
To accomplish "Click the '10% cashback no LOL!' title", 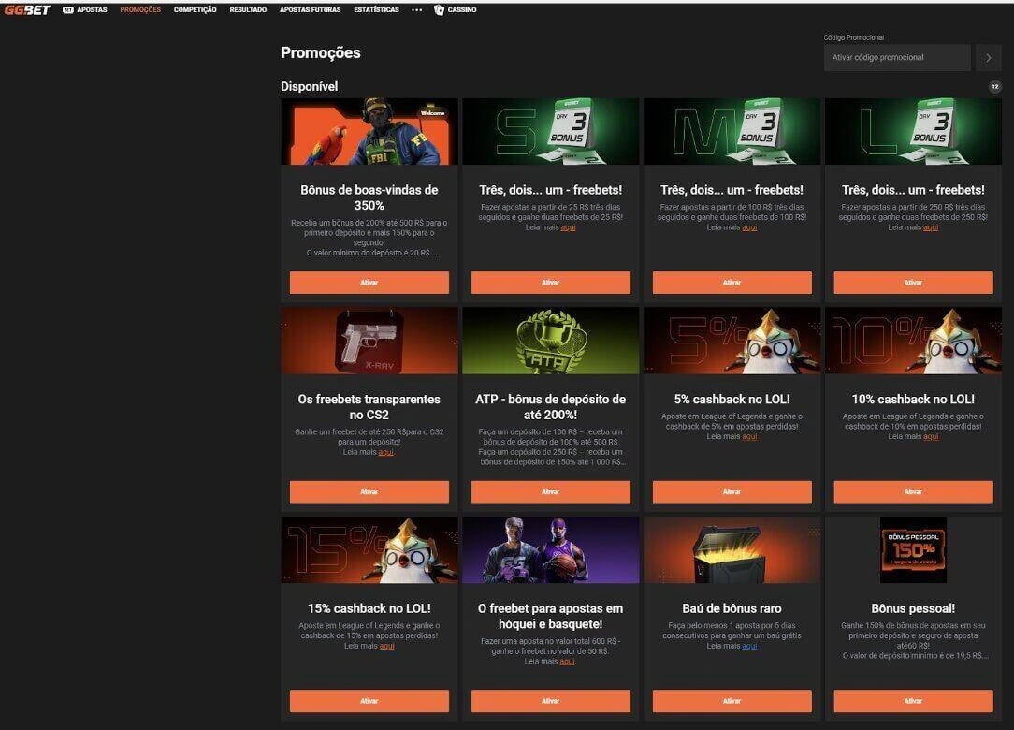I will (x=913, y=400).
